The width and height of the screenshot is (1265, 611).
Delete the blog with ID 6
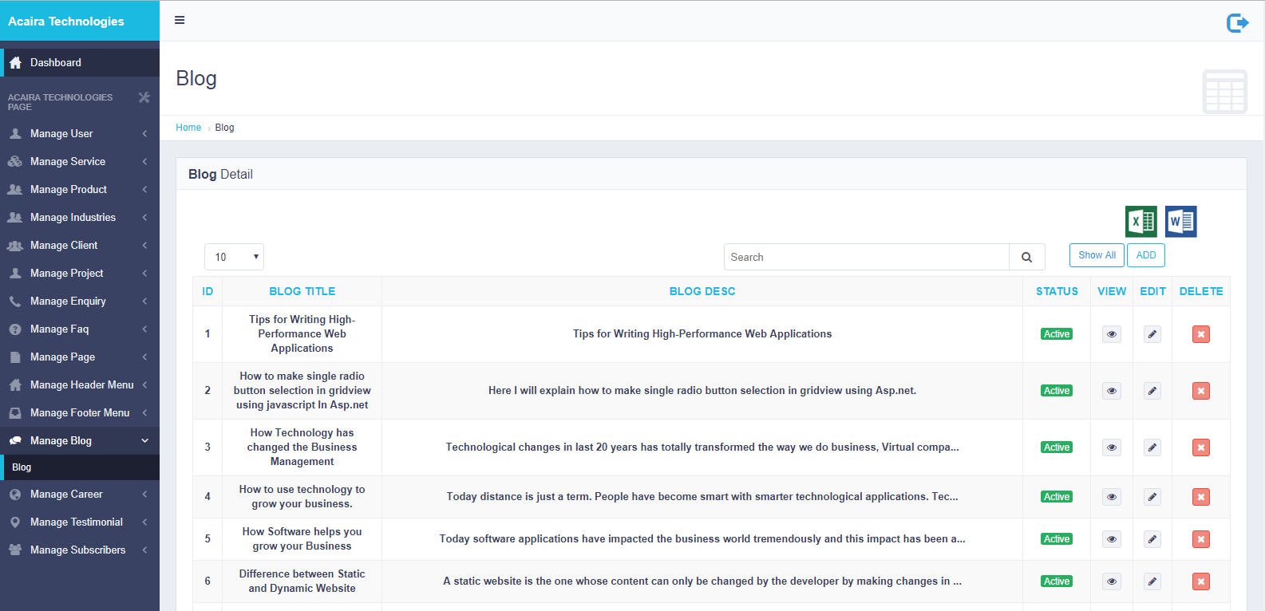pos(1200,581)
